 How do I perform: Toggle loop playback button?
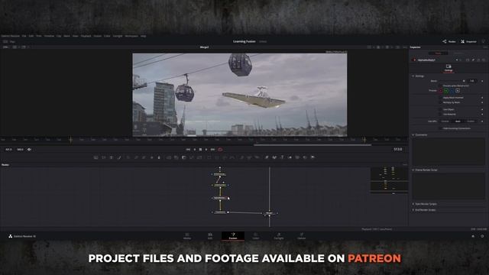tap(220, 150)
